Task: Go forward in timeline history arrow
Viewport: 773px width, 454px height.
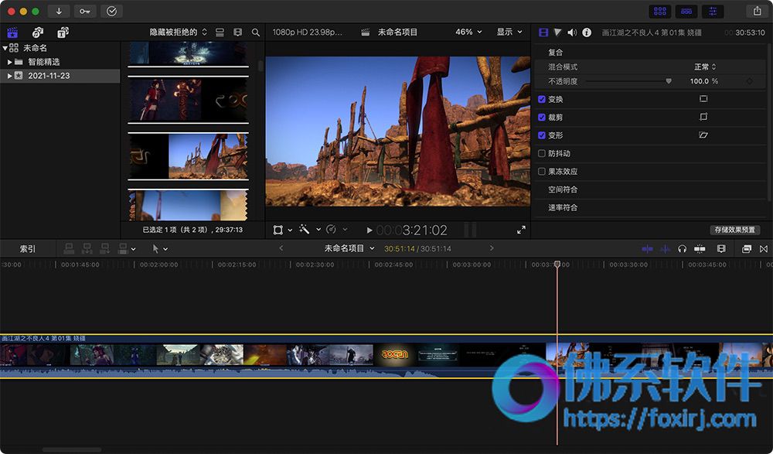Action: tap(492, 248)
